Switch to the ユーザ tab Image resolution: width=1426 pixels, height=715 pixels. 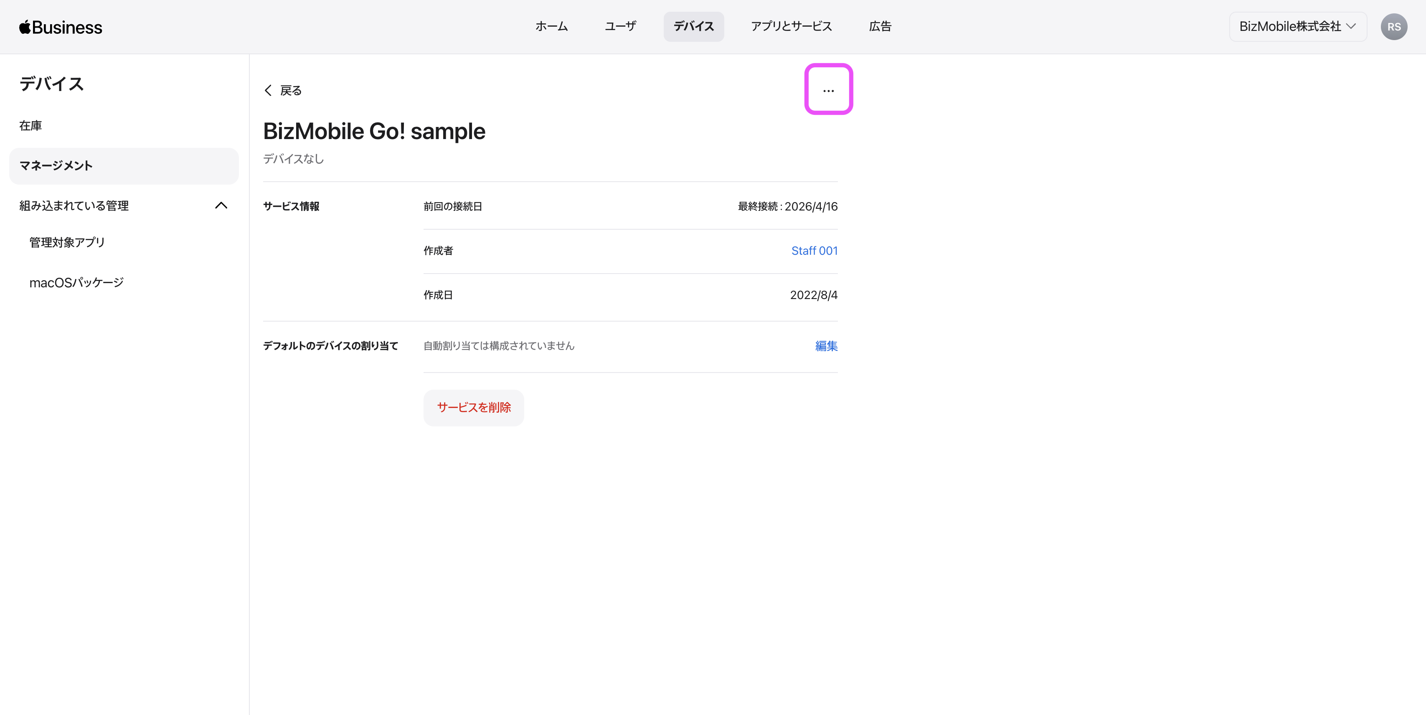620,27
